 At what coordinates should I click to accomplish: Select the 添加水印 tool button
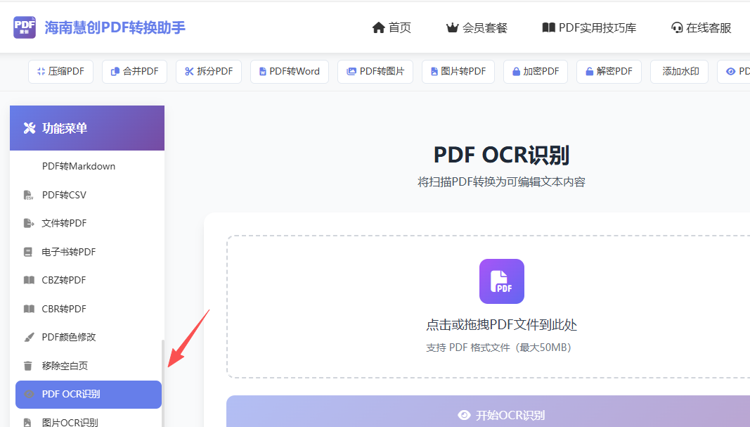(x=679, y=71)
